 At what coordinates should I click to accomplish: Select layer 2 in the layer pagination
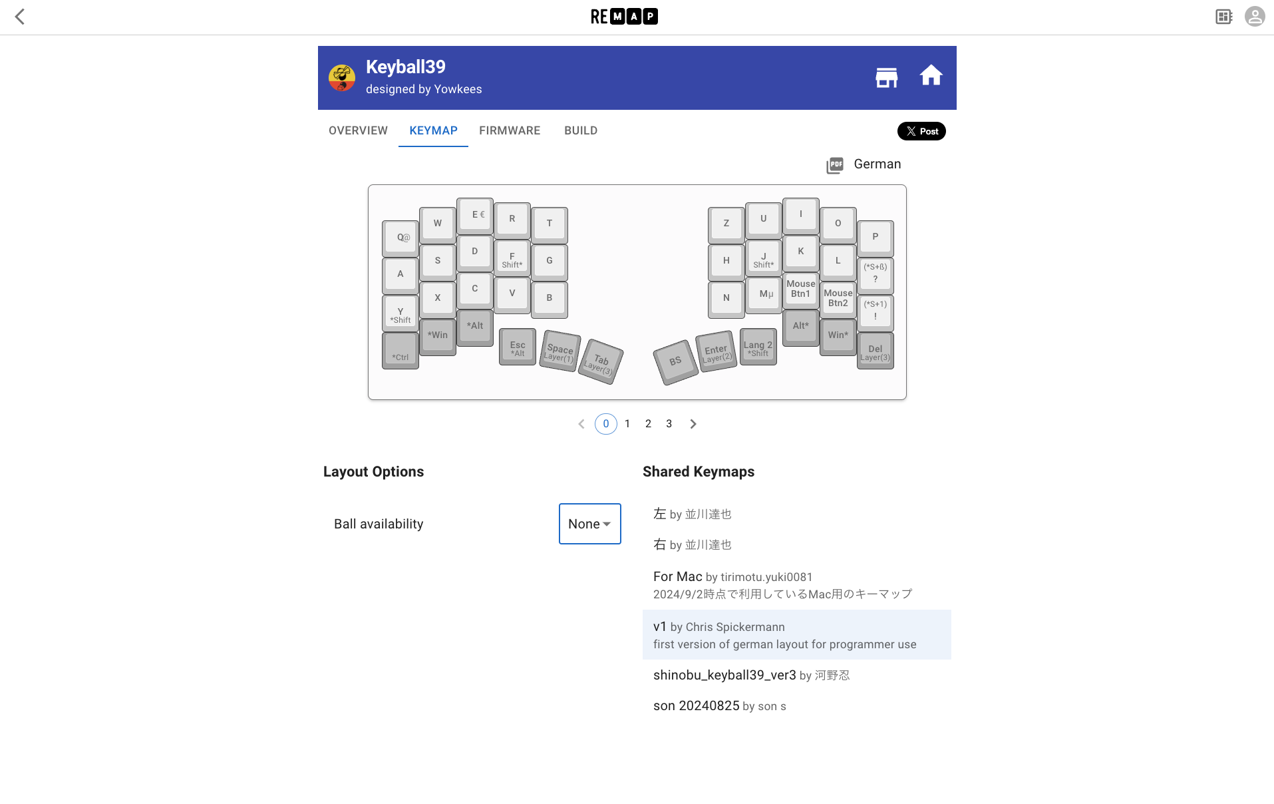coord(648,423)
